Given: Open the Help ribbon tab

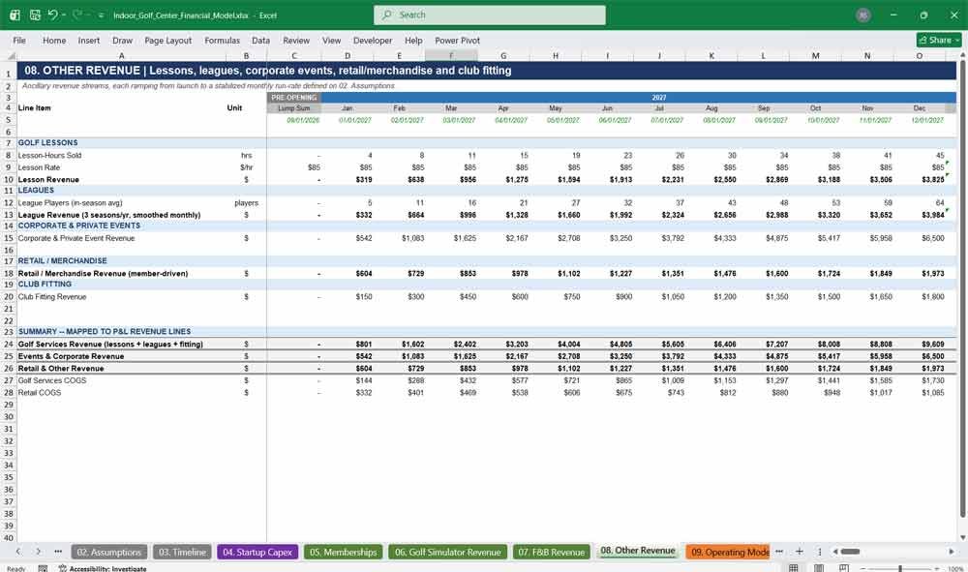Looking at the screenshot, I should 413,40.
